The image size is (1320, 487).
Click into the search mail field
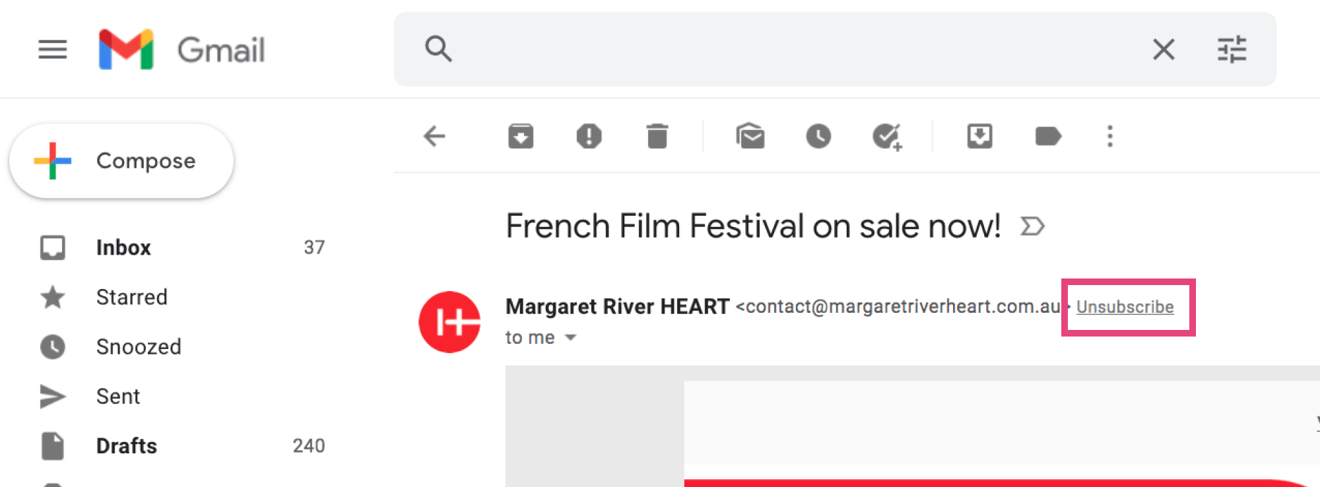792,49
